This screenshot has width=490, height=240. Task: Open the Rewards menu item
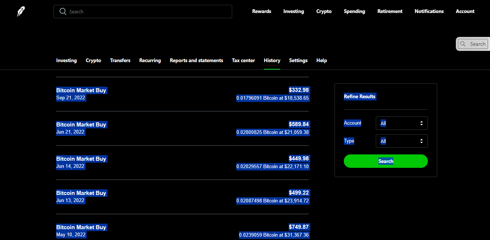pyautogui.click(x=262, y=12)
